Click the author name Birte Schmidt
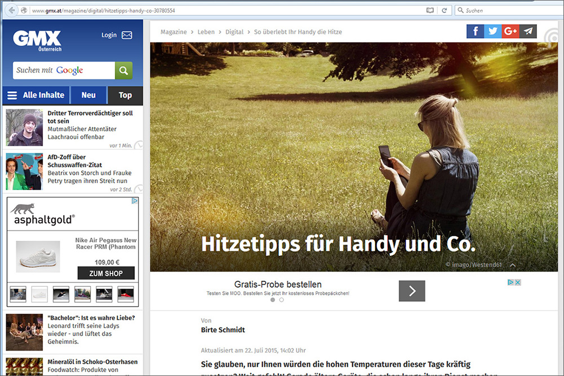 [x=223, y=330]
